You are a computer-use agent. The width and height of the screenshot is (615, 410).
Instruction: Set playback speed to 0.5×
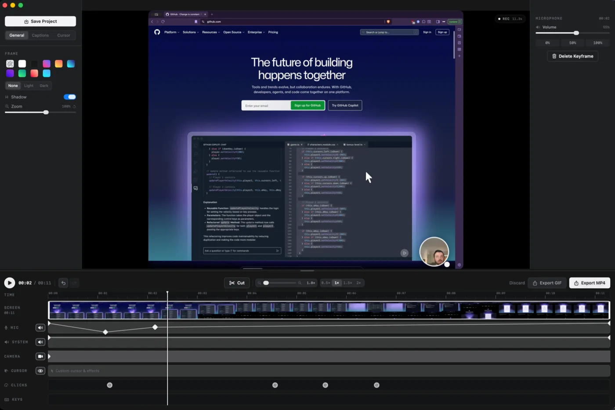(326, 283)
